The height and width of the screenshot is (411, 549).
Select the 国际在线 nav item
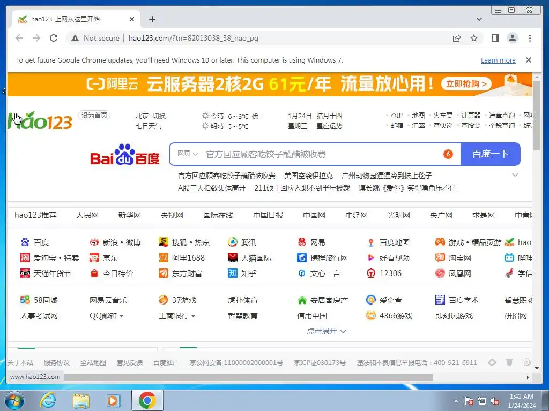click(218, 215)
